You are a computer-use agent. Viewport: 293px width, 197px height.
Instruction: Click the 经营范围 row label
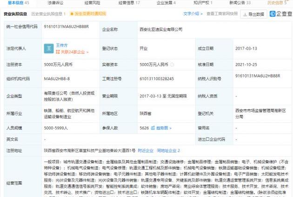click(14, 183)
